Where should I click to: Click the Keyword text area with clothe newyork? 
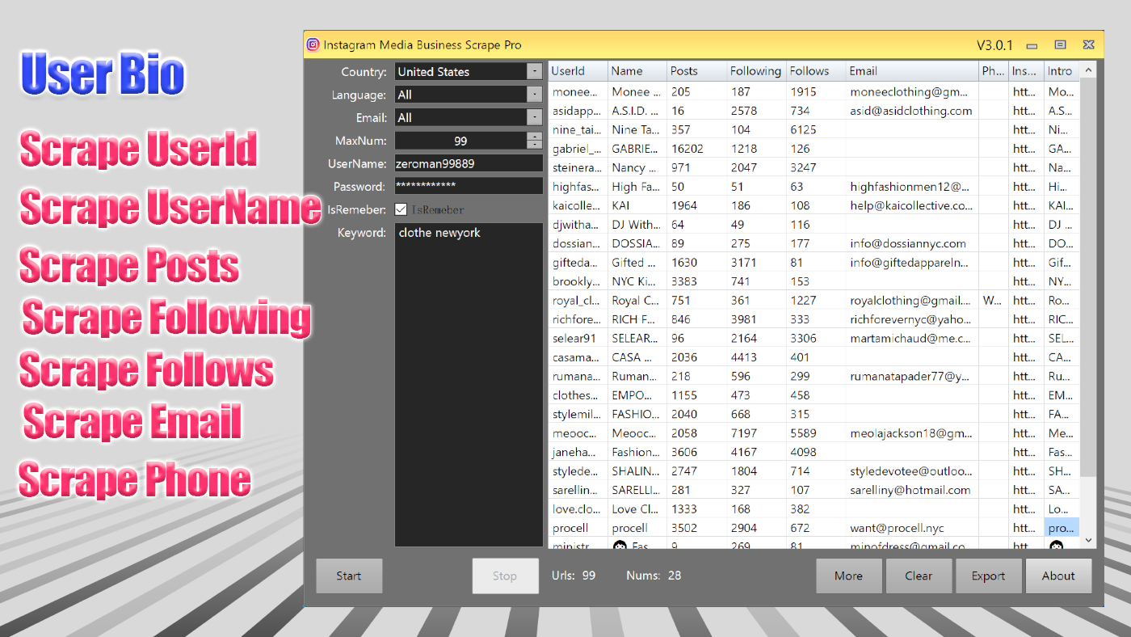tap(469, 385)
